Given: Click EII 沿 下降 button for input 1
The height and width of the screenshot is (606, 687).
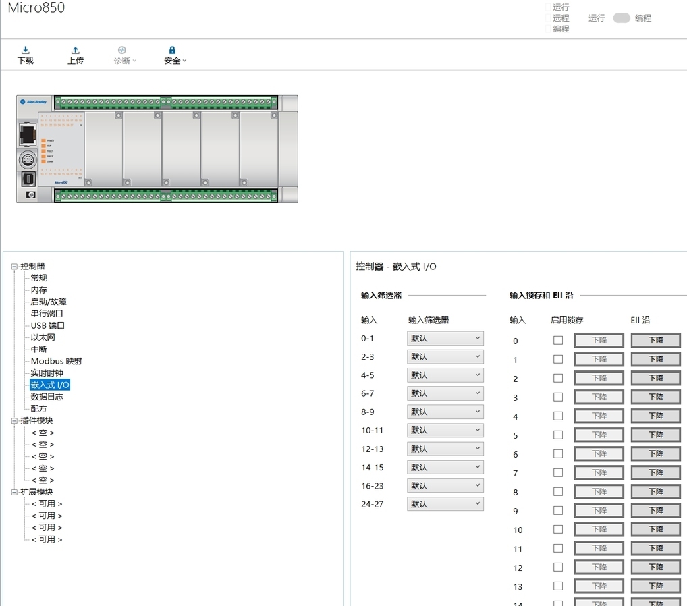Looking at the screenshot, I should click(656, 359).
